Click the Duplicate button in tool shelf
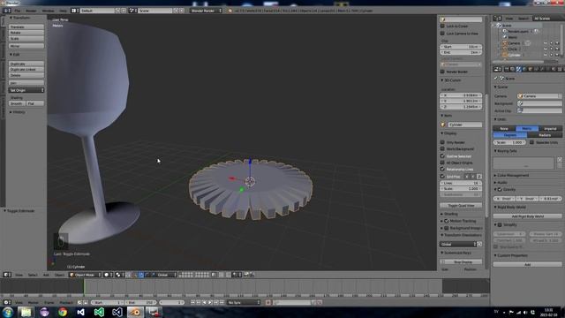This screenshot has height=318, width=565. point(26,64)
